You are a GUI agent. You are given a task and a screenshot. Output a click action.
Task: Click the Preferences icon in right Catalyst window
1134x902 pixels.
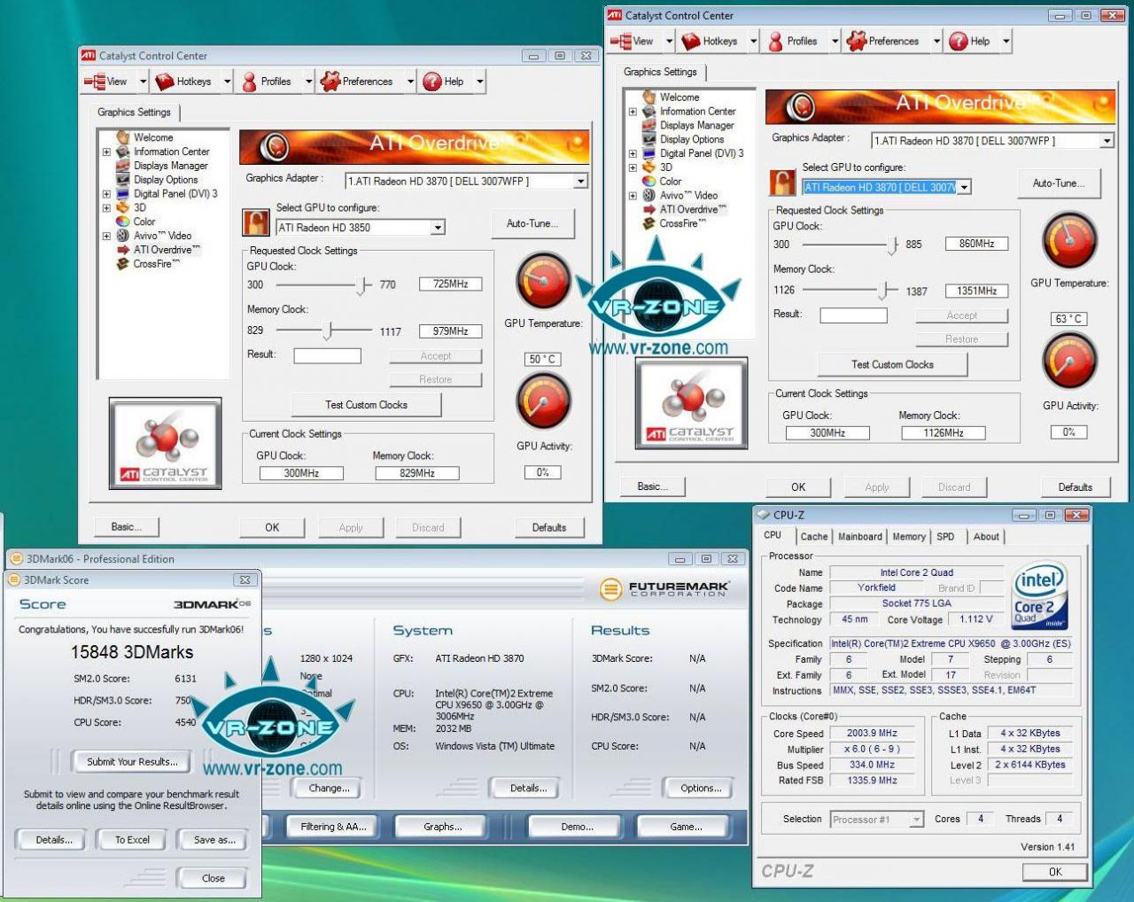point(857,42)
